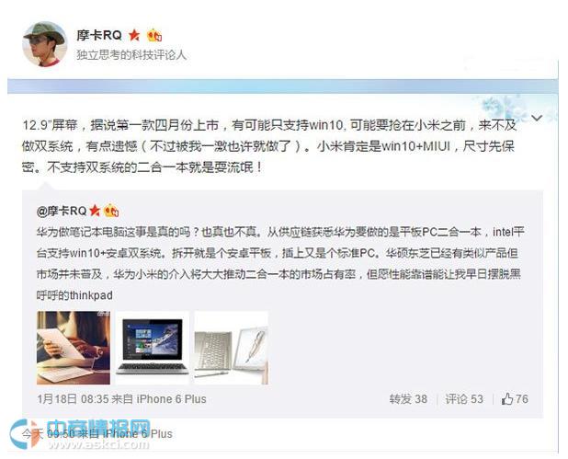Open the thumbnail of laptop showing Windows 10
The image size is (568, 459).
[153, 348]
